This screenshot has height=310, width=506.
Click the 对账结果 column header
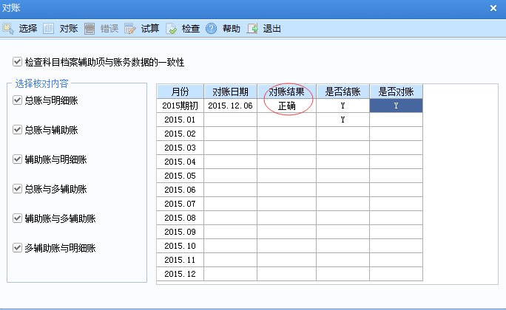(286, 92)
